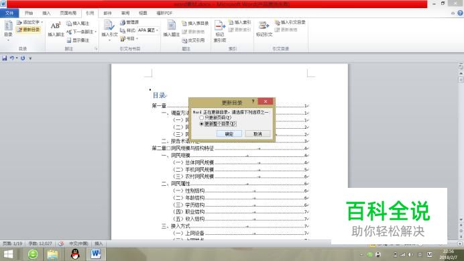Click the help question mark in dialog
This screenshot has height=261, width=464.
(253, 101)
